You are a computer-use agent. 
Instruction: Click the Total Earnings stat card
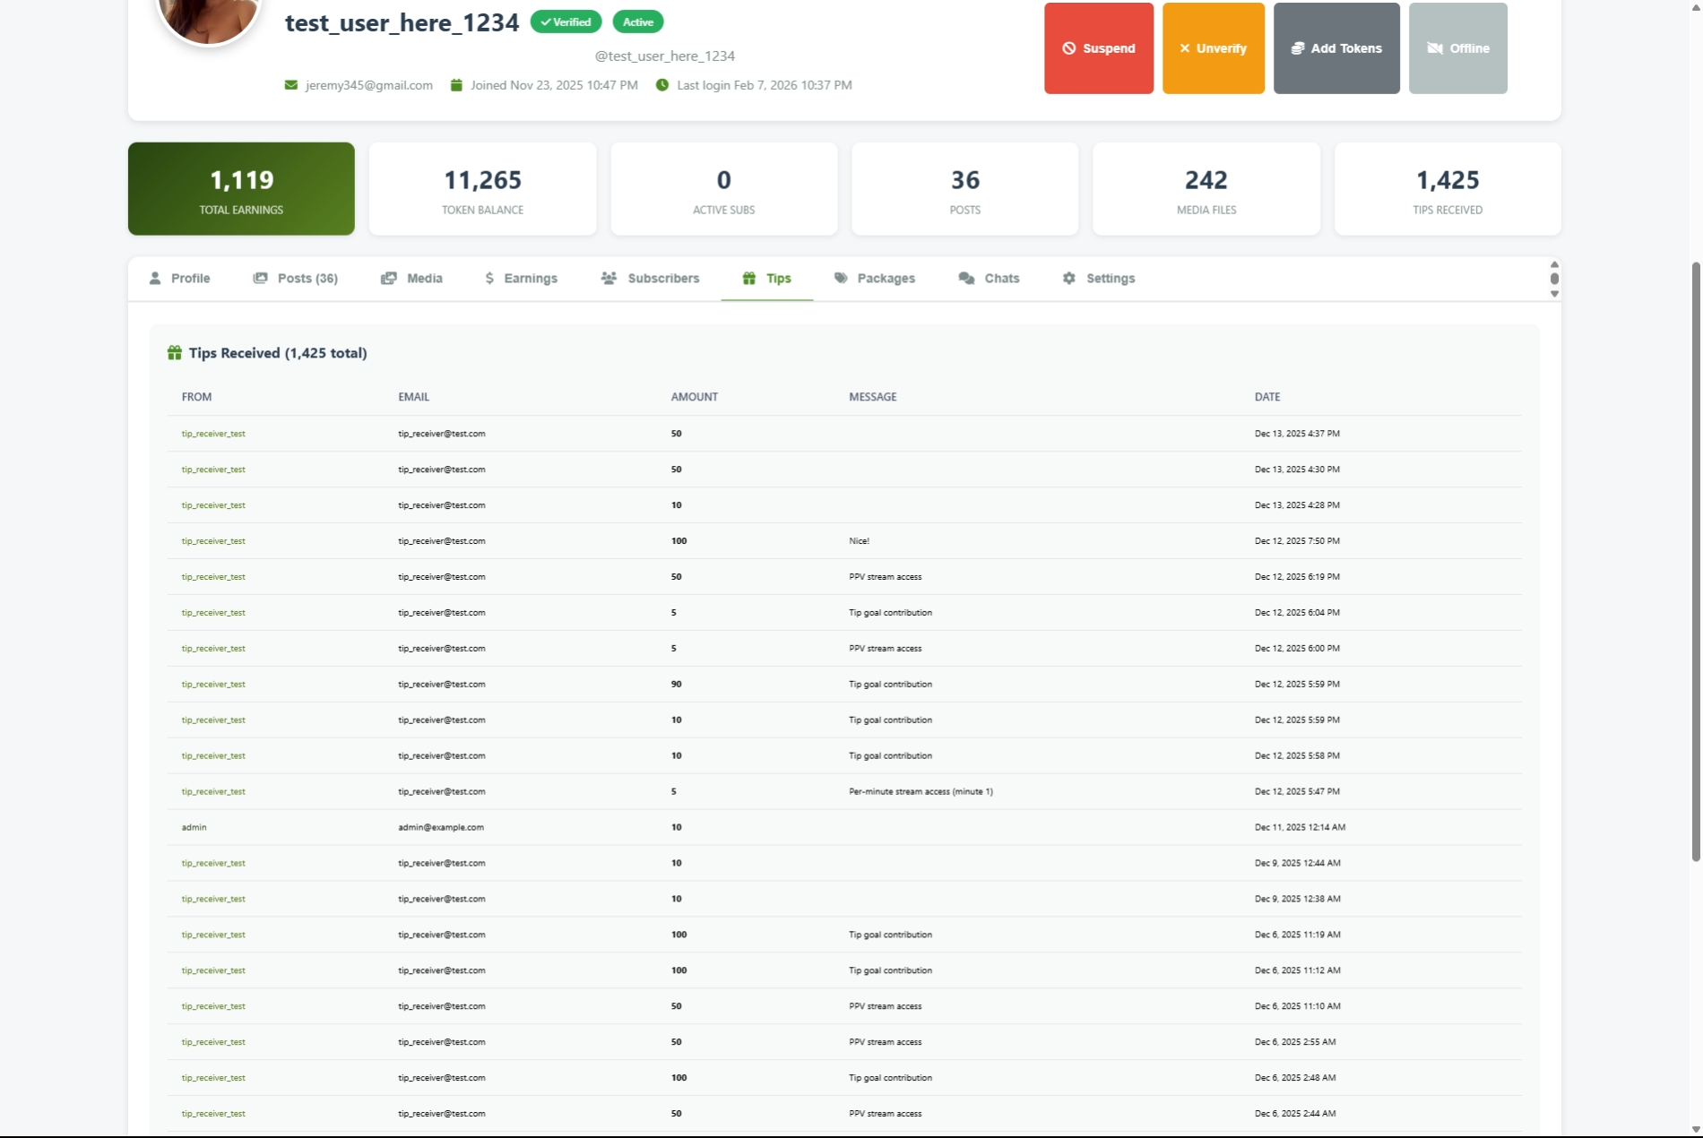(241, 189)
